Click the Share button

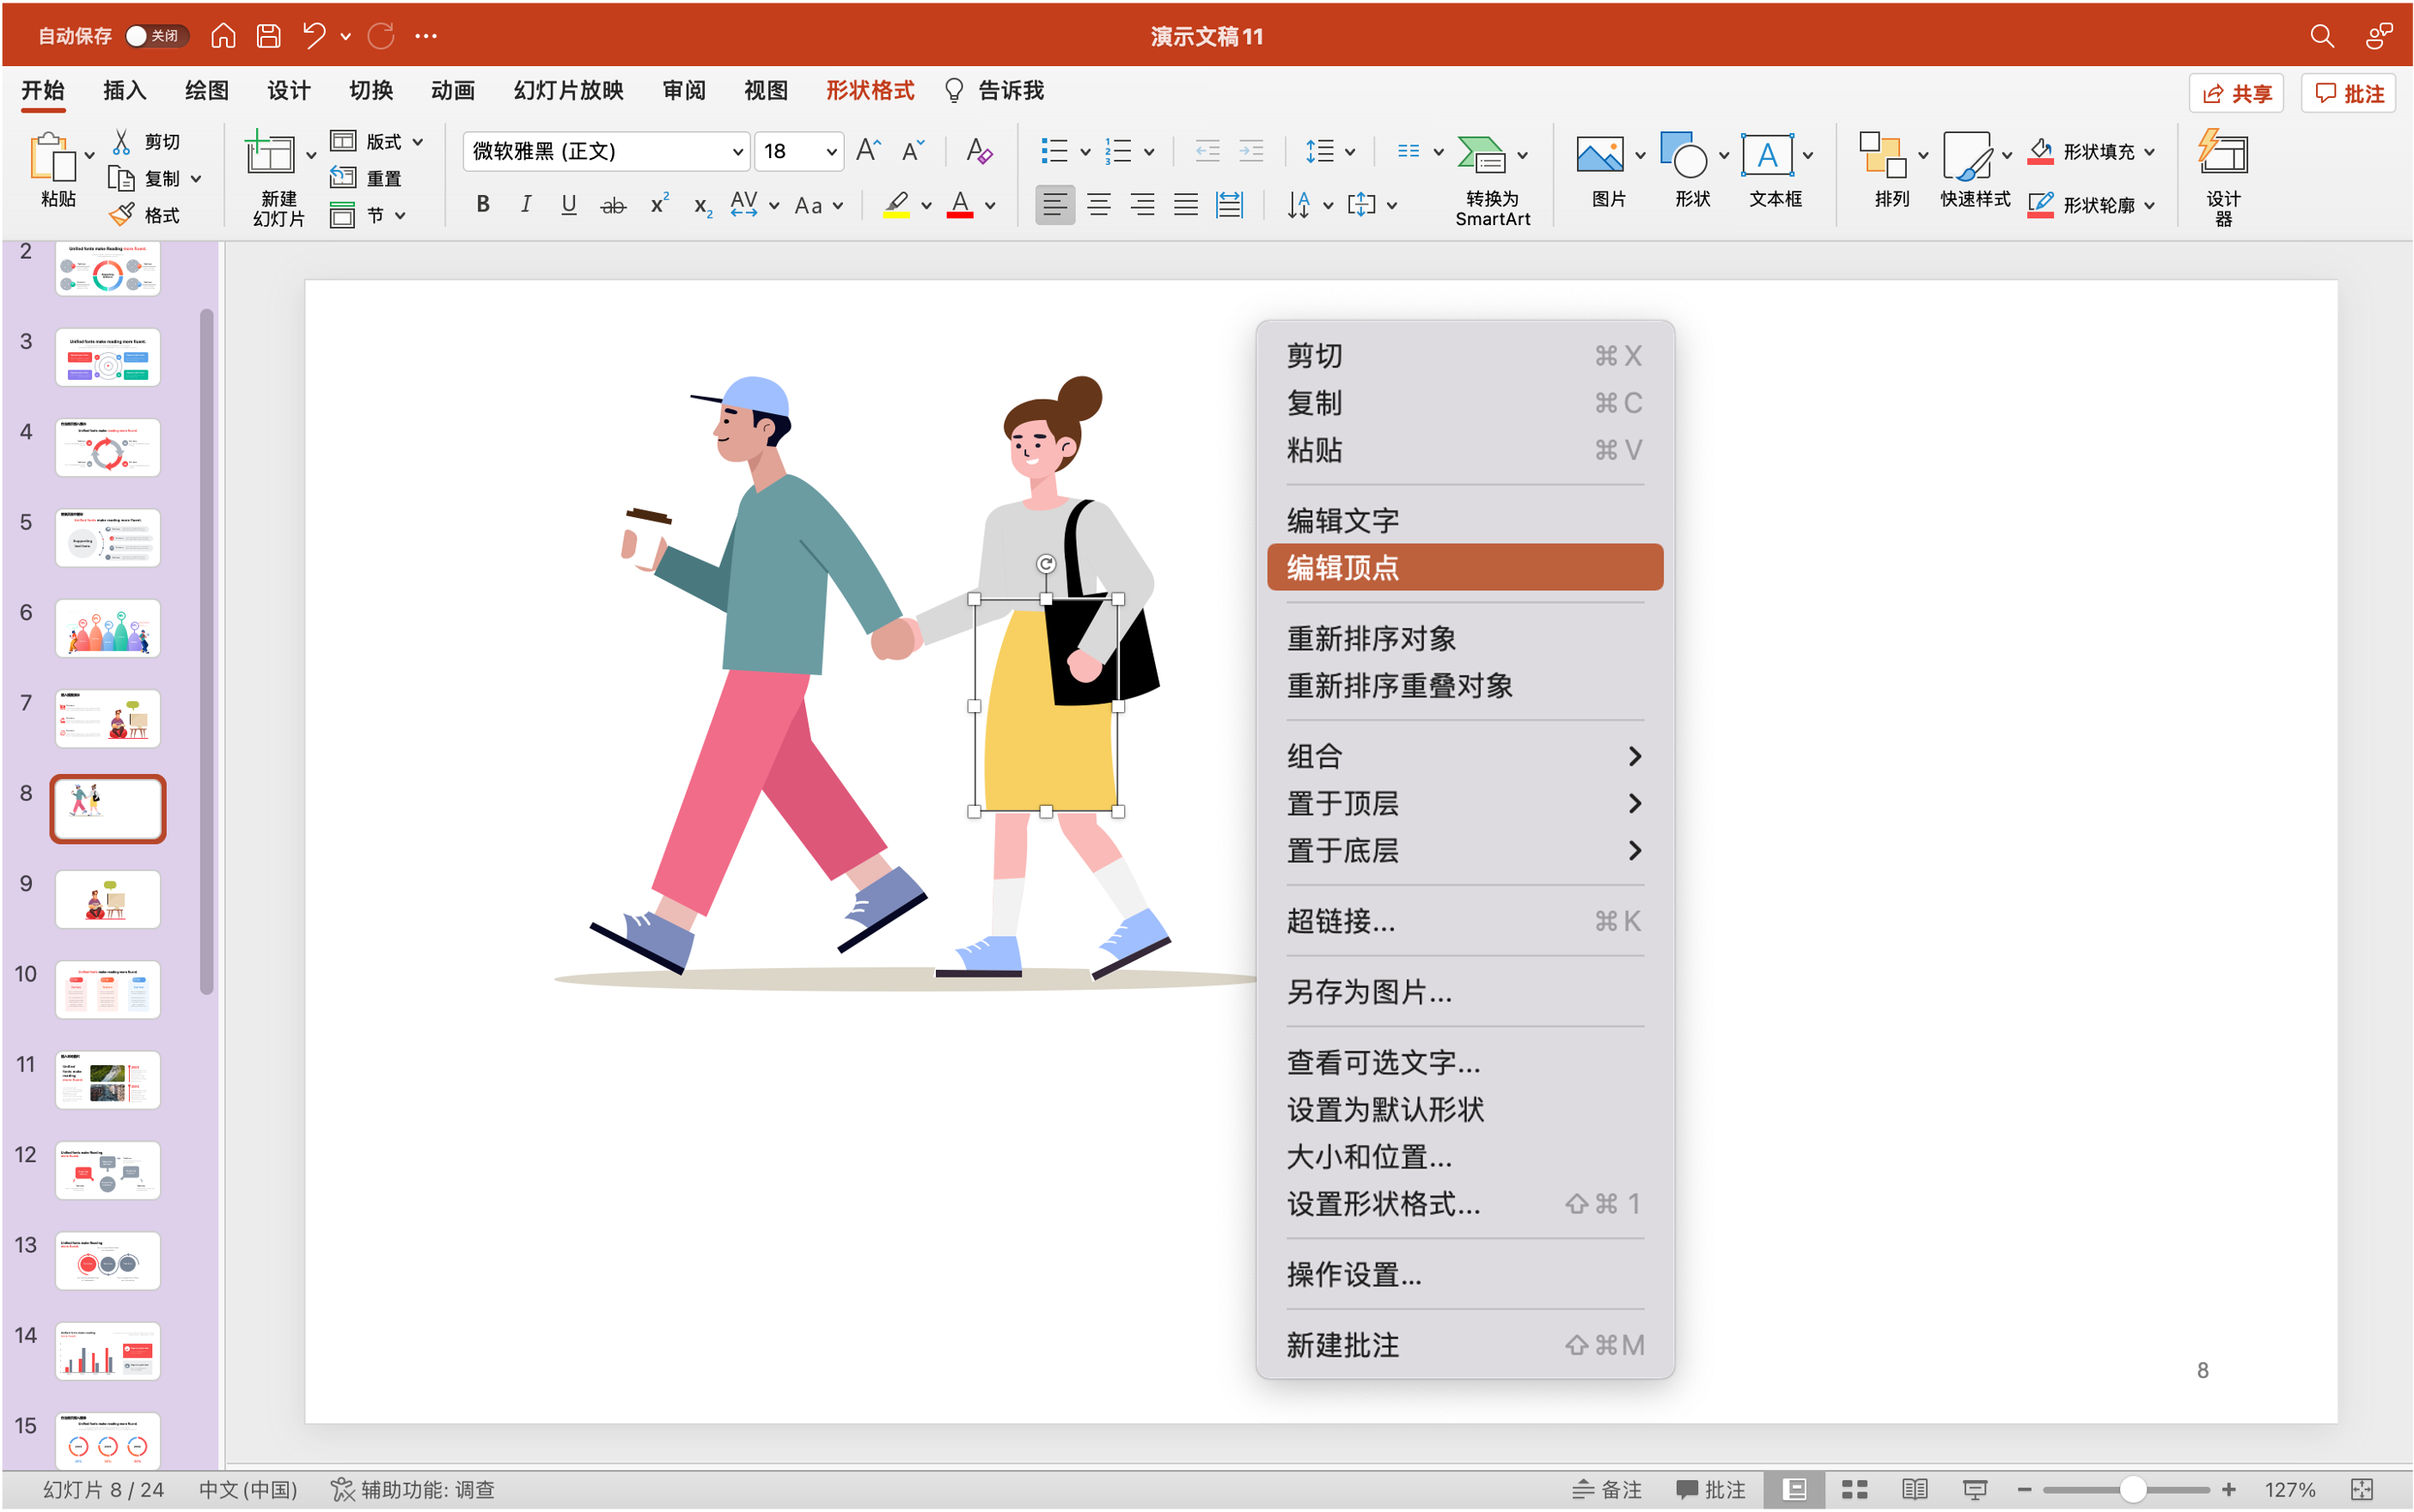point(2236,93)
